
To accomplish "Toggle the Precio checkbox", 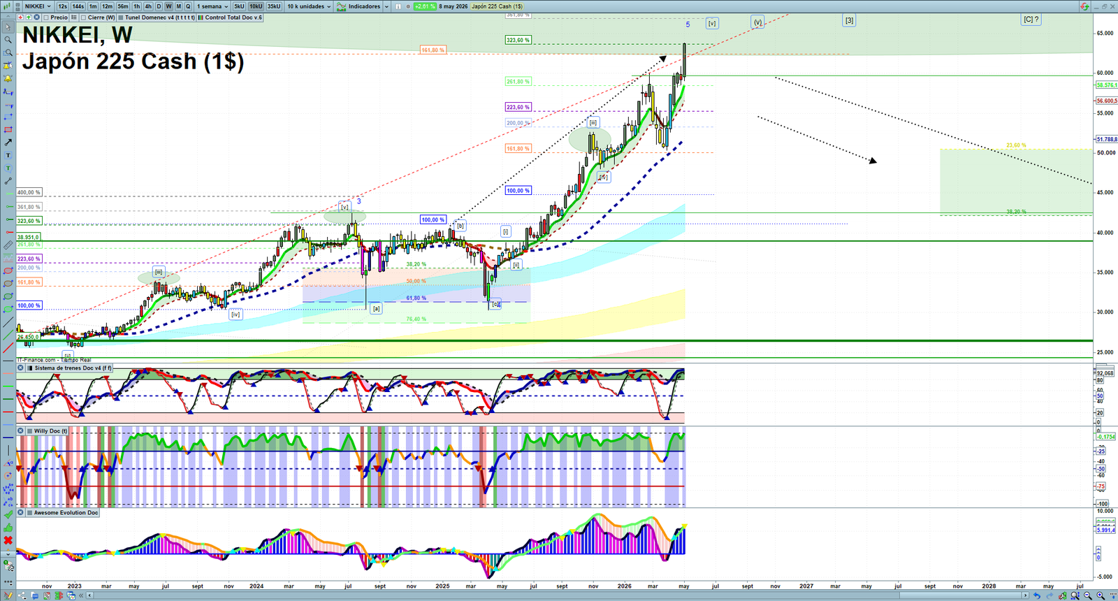I will pyautogui.click(x=46, y=17).
